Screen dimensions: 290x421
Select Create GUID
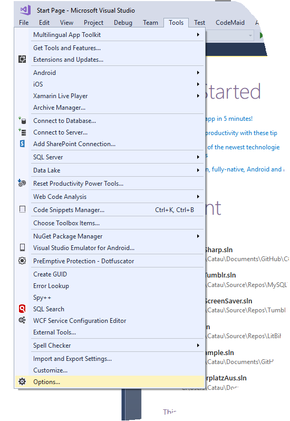110,274
